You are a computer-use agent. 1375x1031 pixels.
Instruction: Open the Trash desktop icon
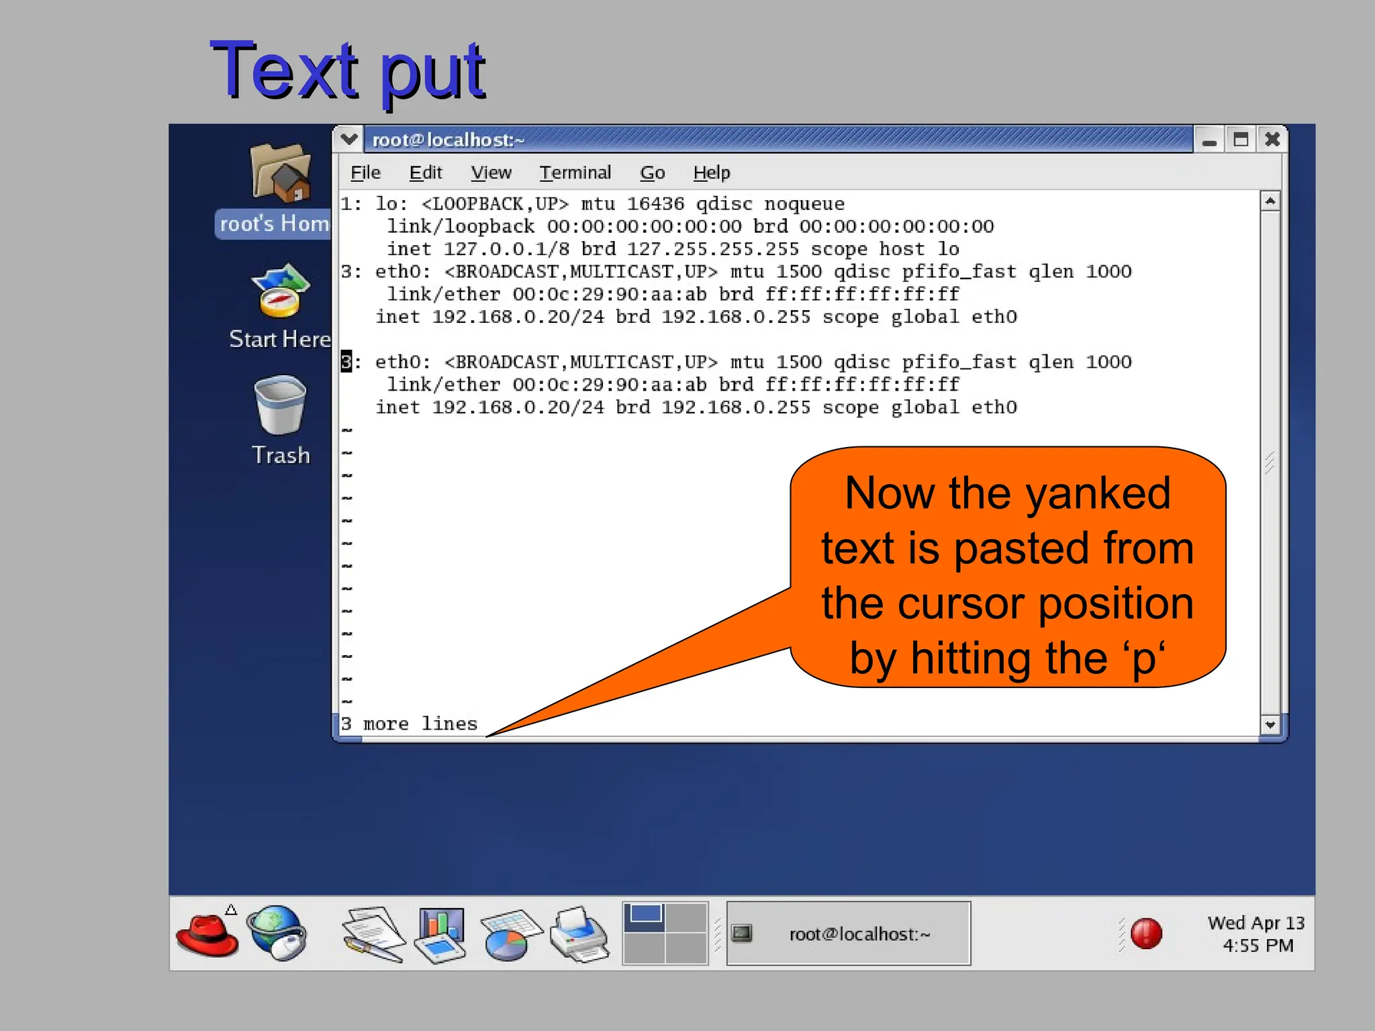(281, 405)
